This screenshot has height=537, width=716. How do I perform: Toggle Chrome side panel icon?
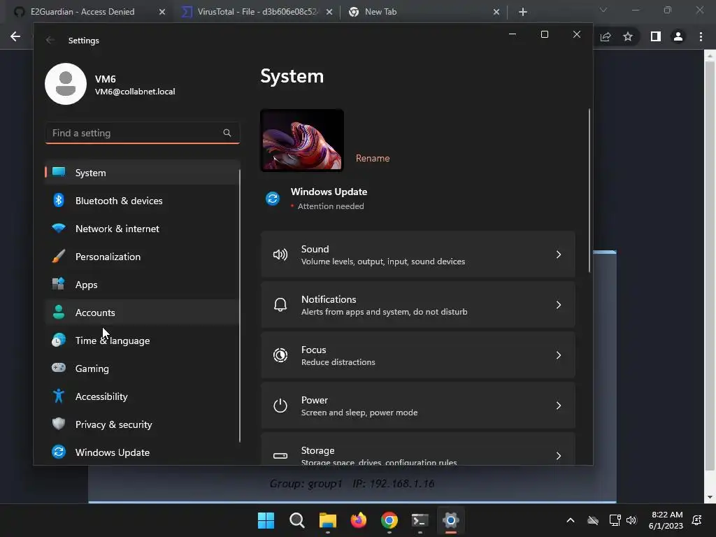point(656,36)
